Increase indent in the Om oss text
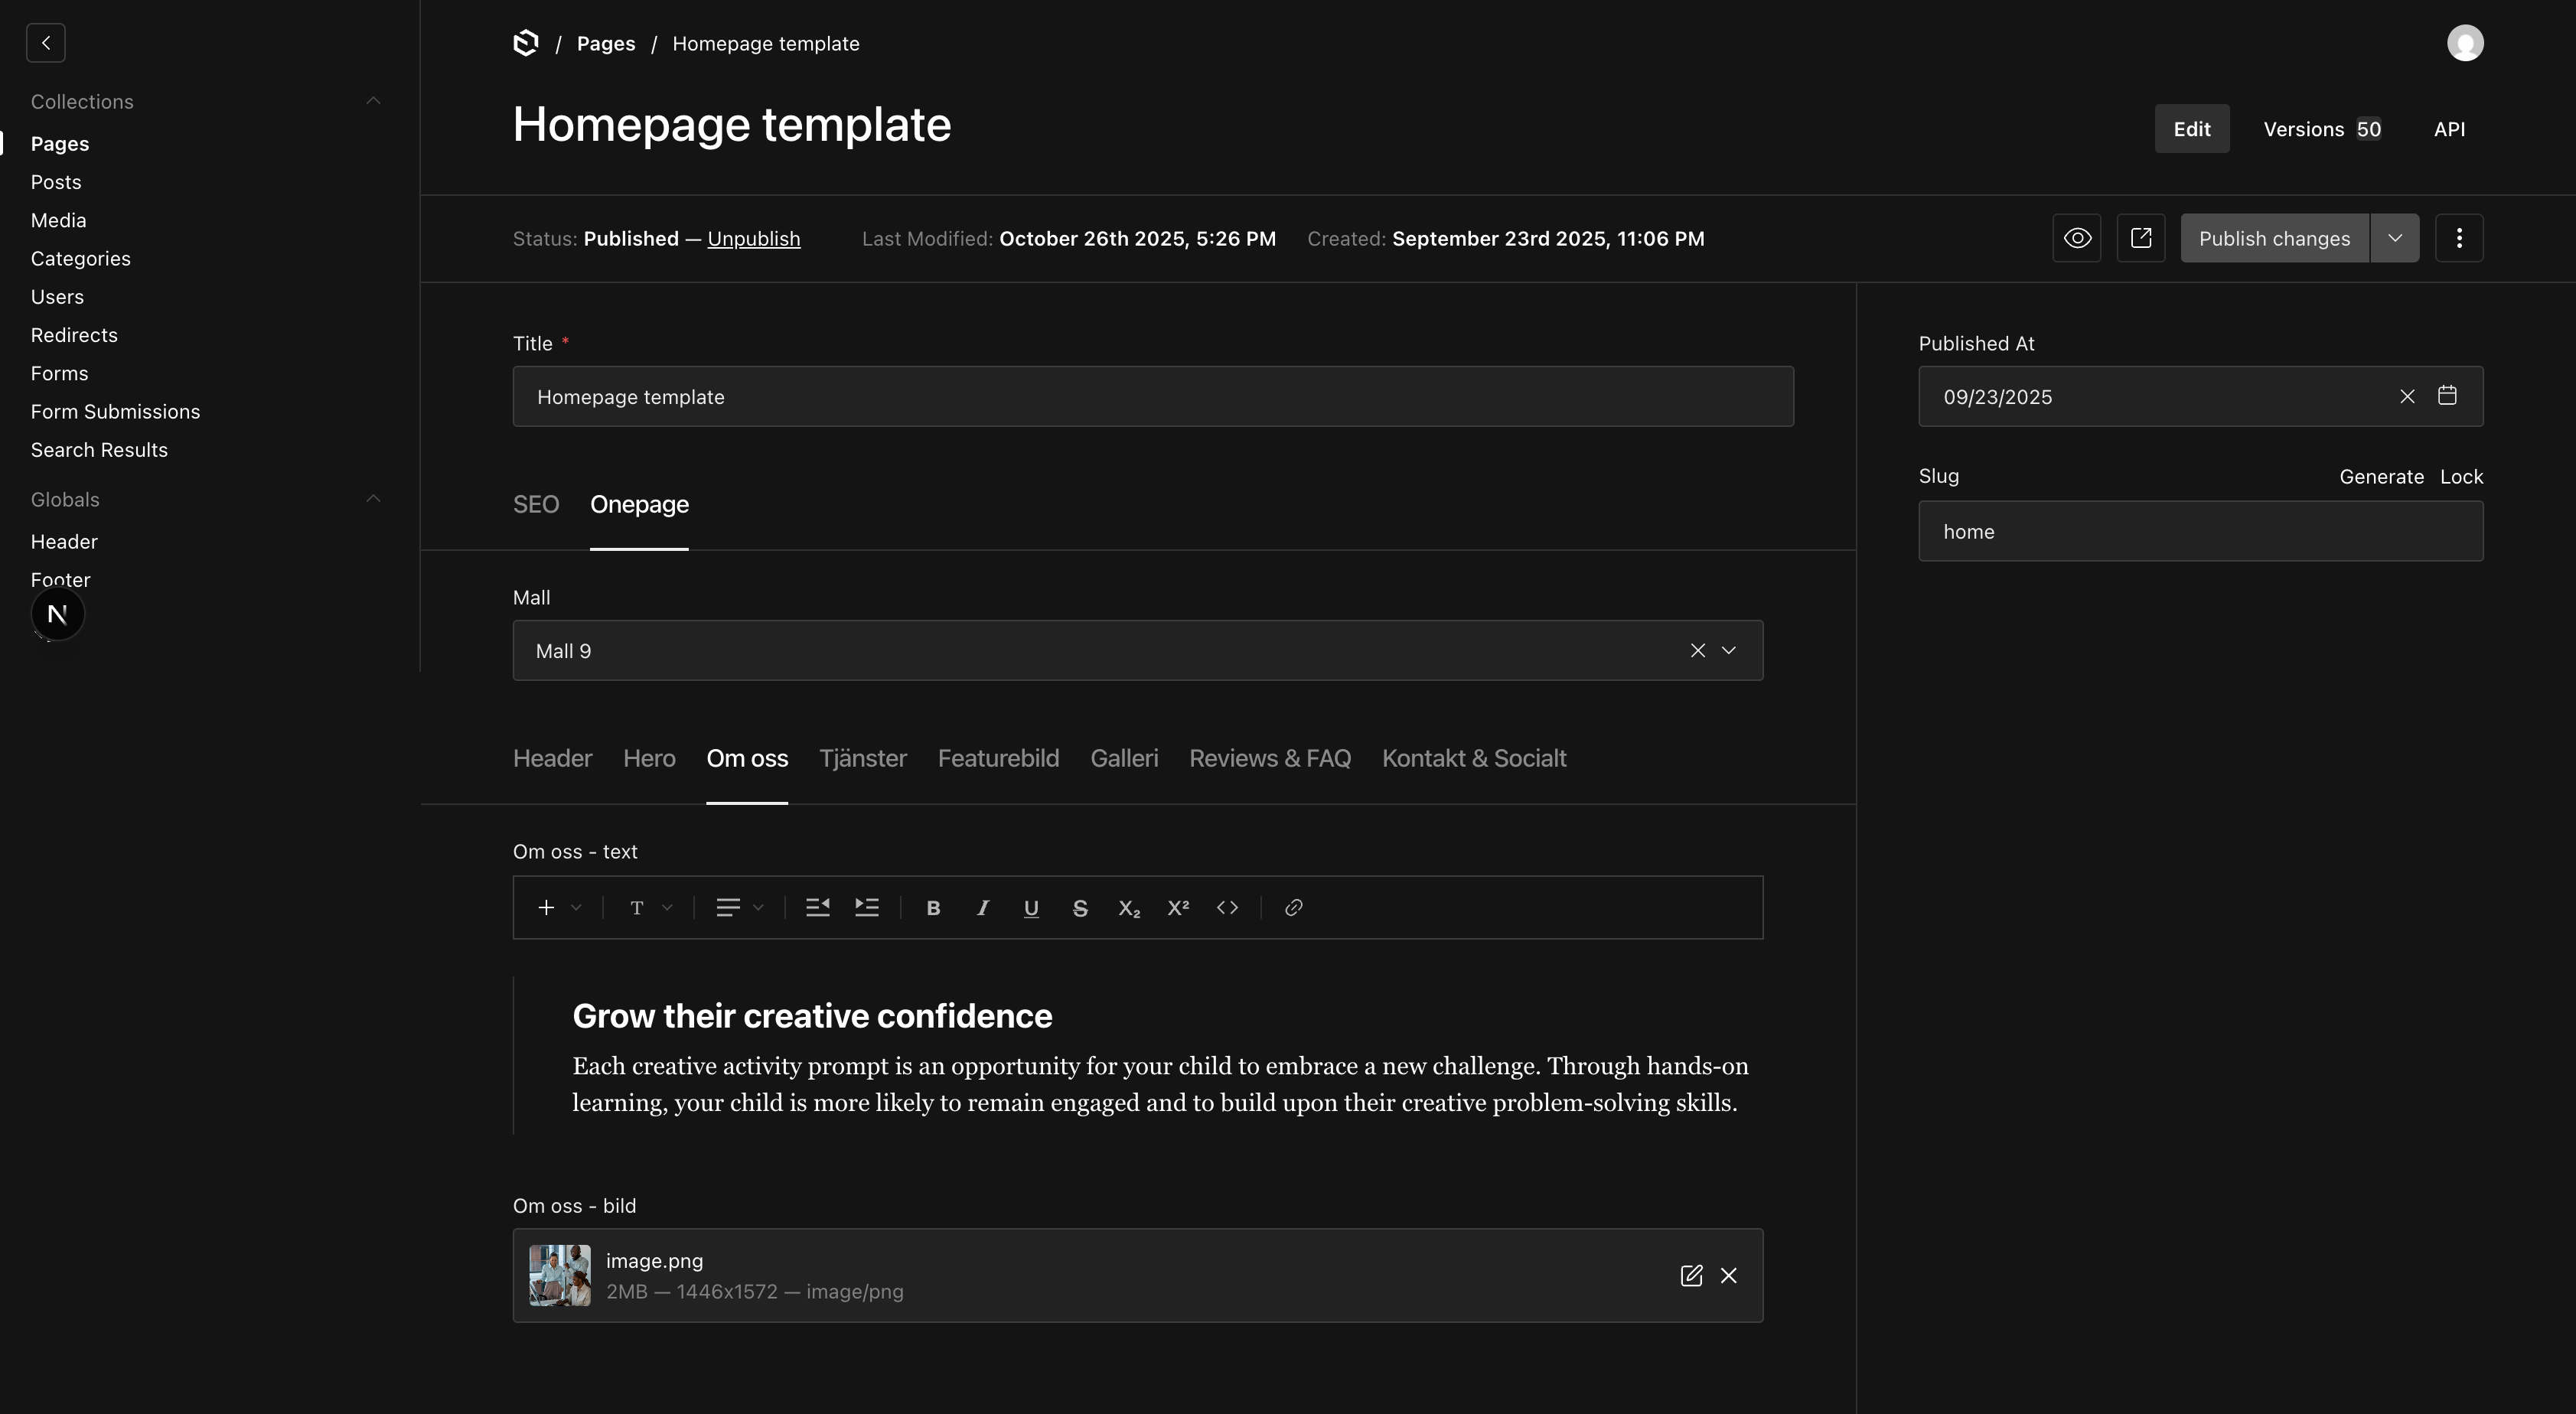Screen dimensions: 2576x1414 (x=867, y=908)
